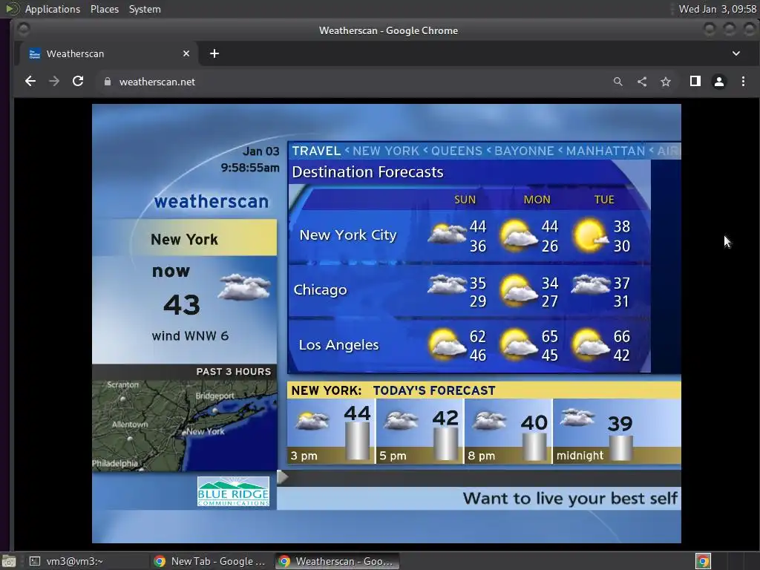Click the SUN column header
Screen dimensions: 760x570
click(x=465, y=200)
